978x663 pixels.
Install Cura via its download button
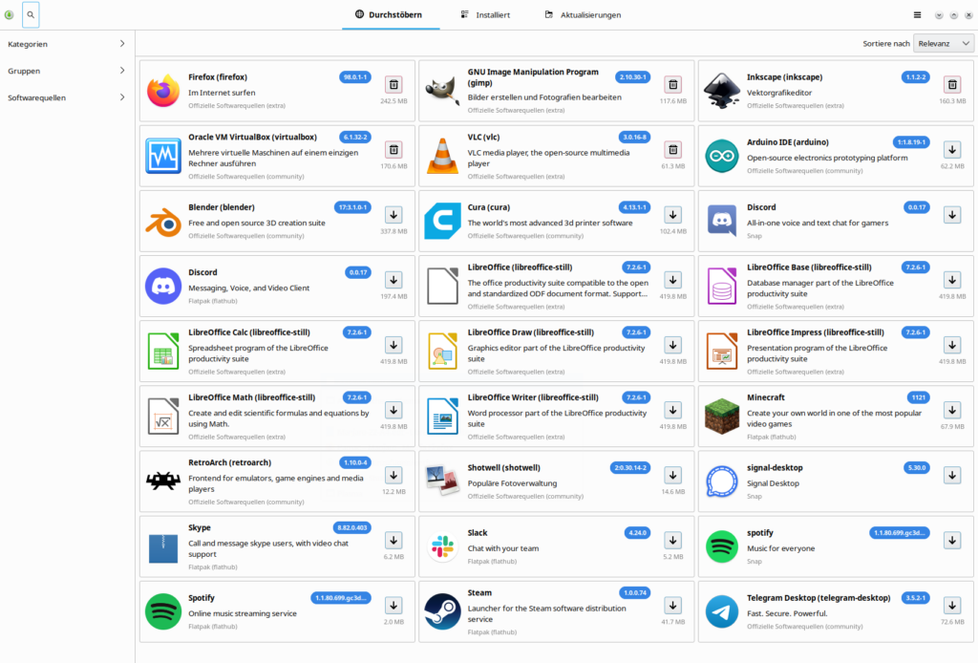coord(673,215)
